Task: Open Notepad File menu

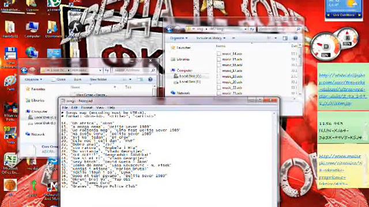Action: tap(65, 108)
